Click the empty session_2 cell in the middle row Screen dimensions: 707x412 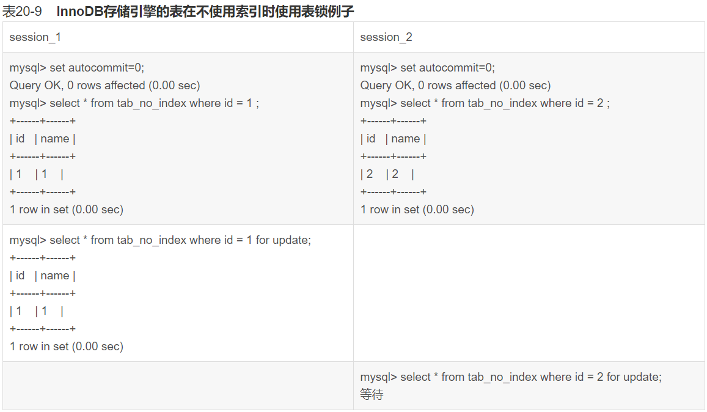pos(529,293)
